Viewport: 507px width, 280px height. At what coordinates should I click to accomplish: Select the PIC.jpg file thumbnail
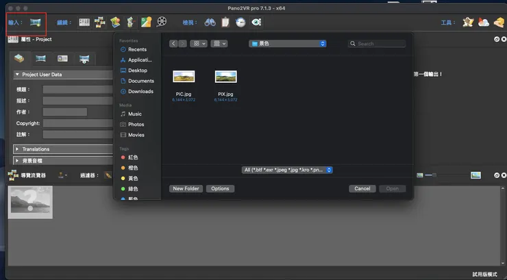[184, 77]
